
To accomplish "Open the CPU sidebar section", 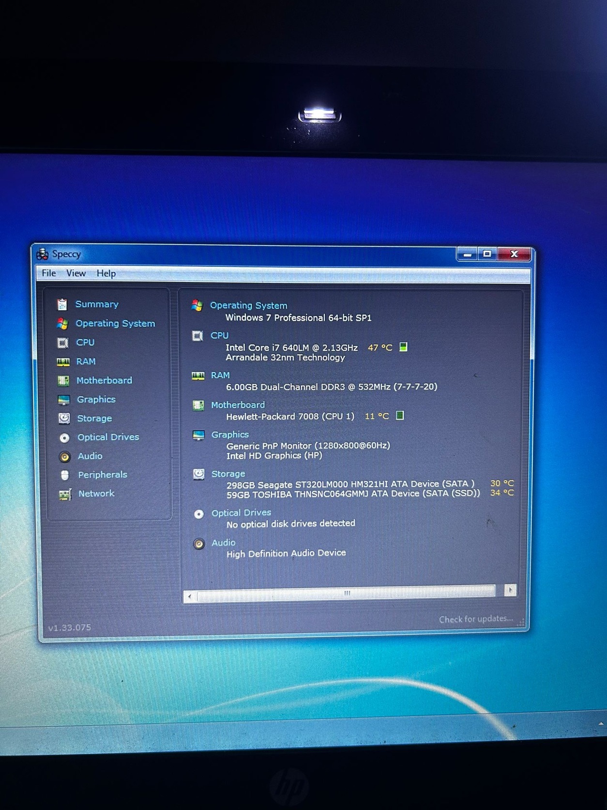I will [85, 342].
